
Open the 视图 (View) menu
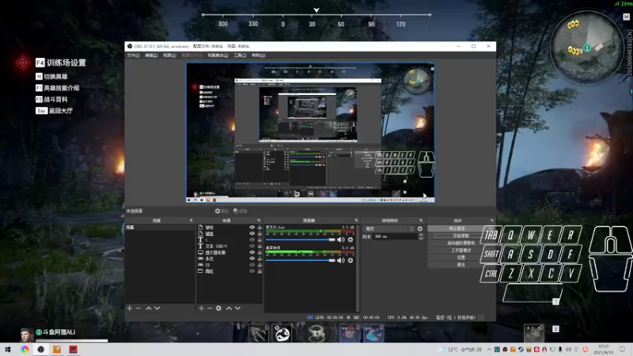[169, 55]
